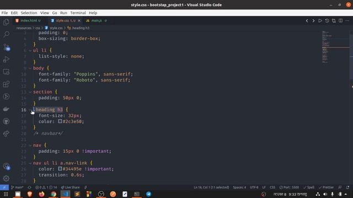The height and width of the screenshot is (198, 353).
Task: Open the Run menu
Action: [x=63, y=13]
